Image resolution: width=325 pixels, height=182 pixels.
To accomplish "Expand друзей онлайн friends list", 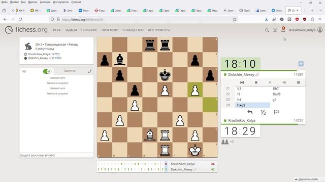I will [x=306, y=179].
